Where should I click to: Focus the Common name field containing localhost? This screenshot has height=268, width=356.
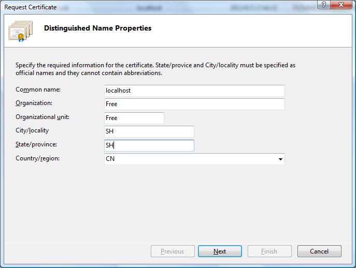point(194,91)
